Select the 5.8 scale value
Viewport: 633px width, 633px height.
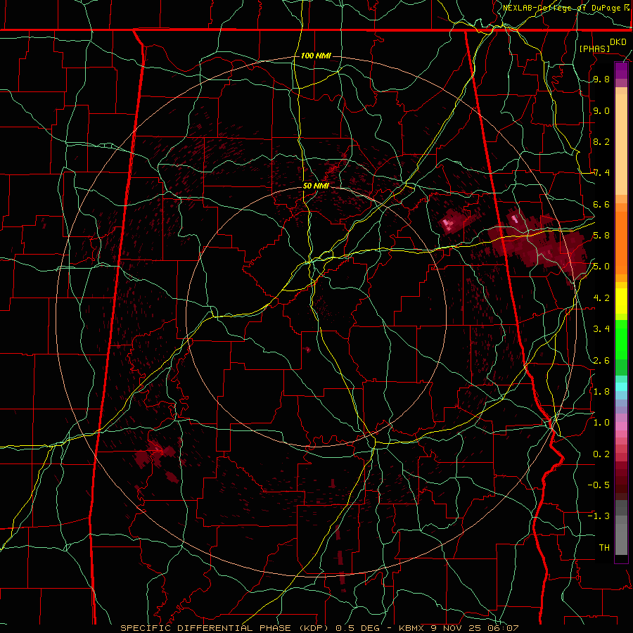click(601, 236)
